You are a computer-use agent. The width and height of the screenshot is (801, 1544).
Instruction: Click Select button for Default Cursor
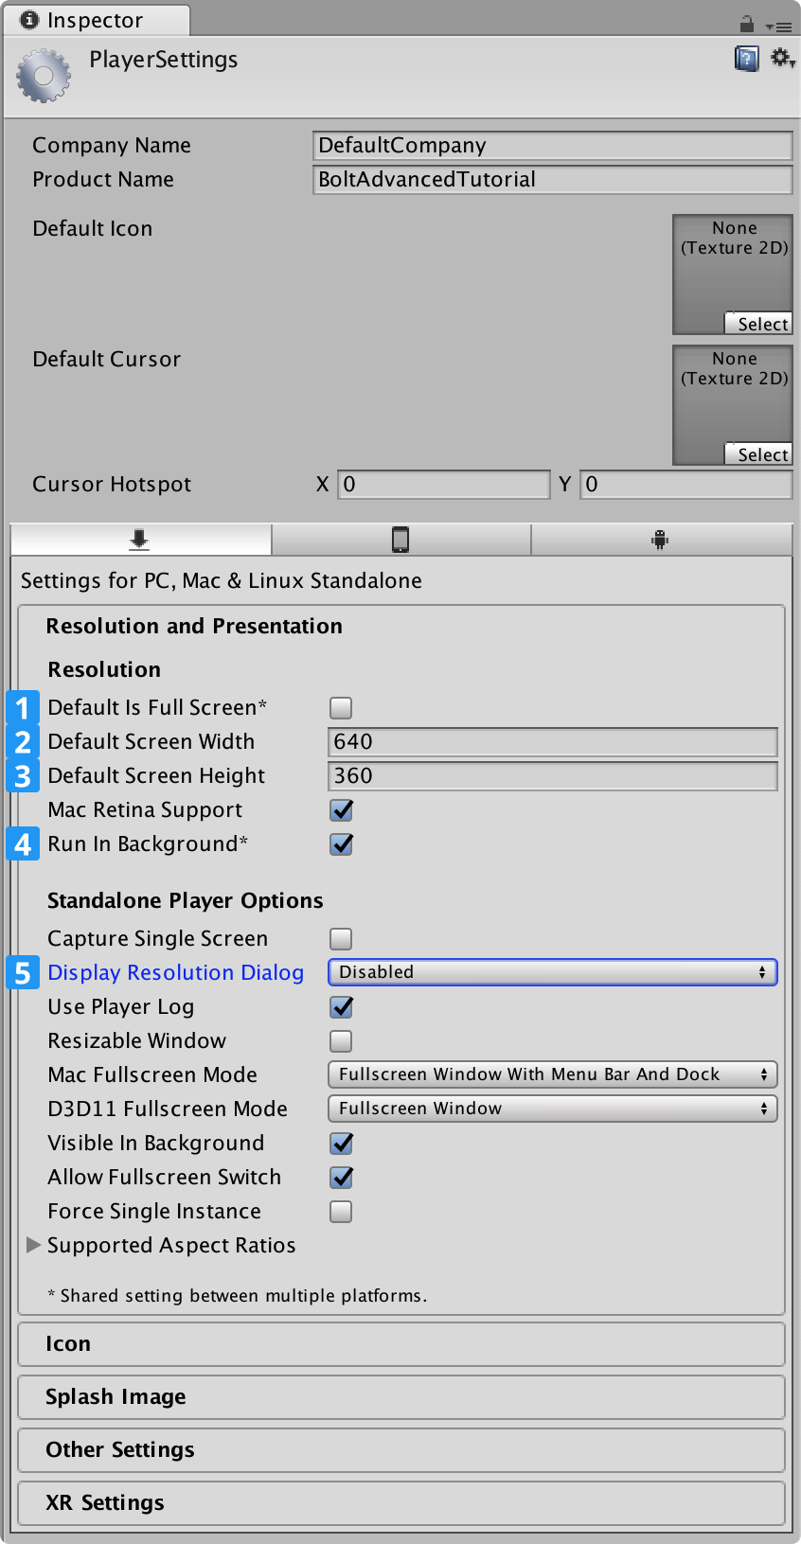pyautogui.click(x=758, y=454)
